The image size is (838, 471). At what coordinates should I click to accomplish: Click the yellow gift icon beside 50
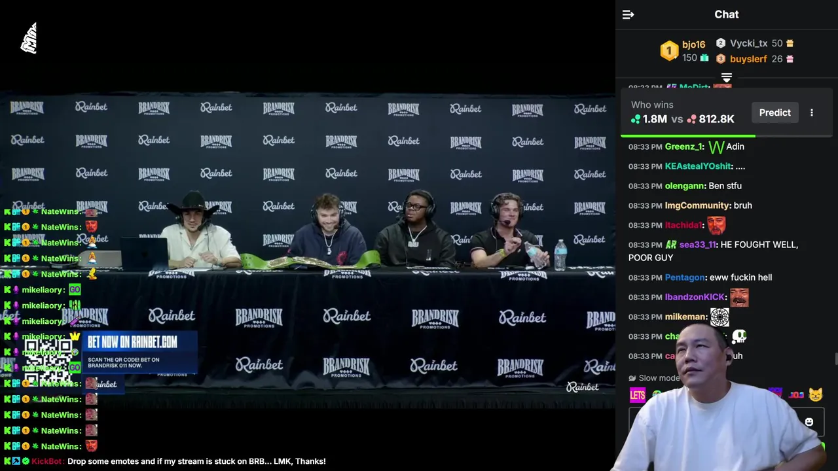click(x=790, y=43)
